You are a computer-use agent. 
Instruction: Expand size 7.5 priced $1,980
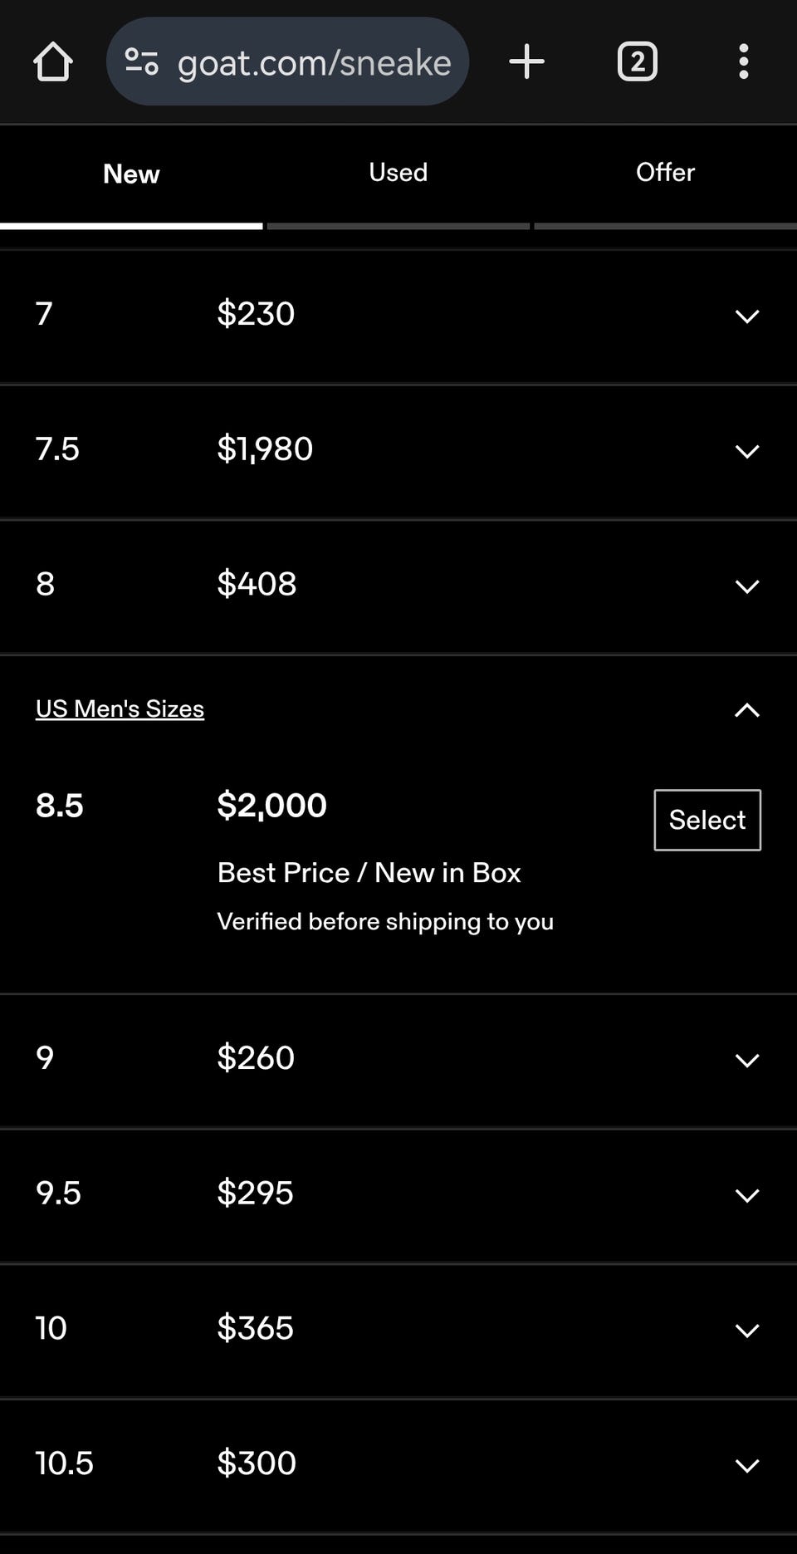pos(747,451)
